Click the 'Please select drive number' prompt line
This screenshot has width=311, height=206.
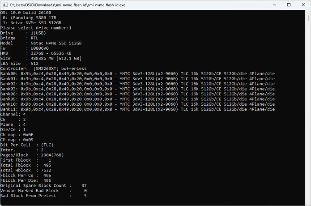coord(36,28)
